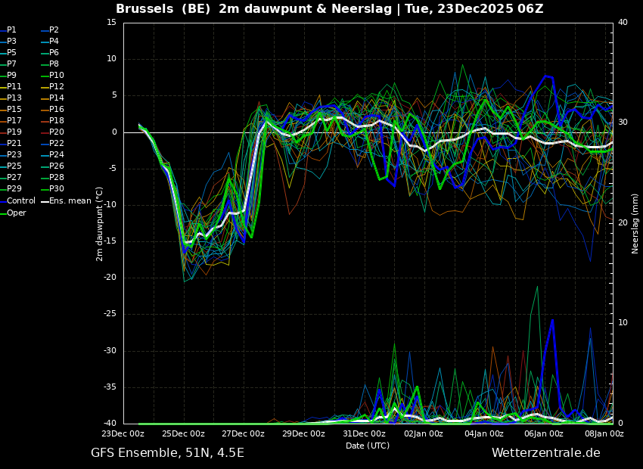Select the P30 legend label

[x=56, y=189]
